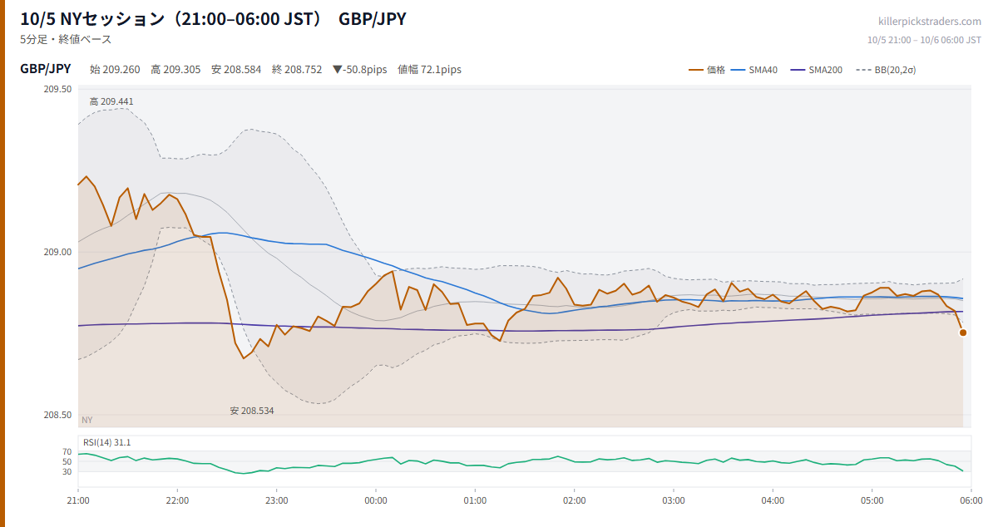Click the ▼-50.8pips change value
This screenshot has height=527, width=998.
pyautogui.click(x=359, y=70)
